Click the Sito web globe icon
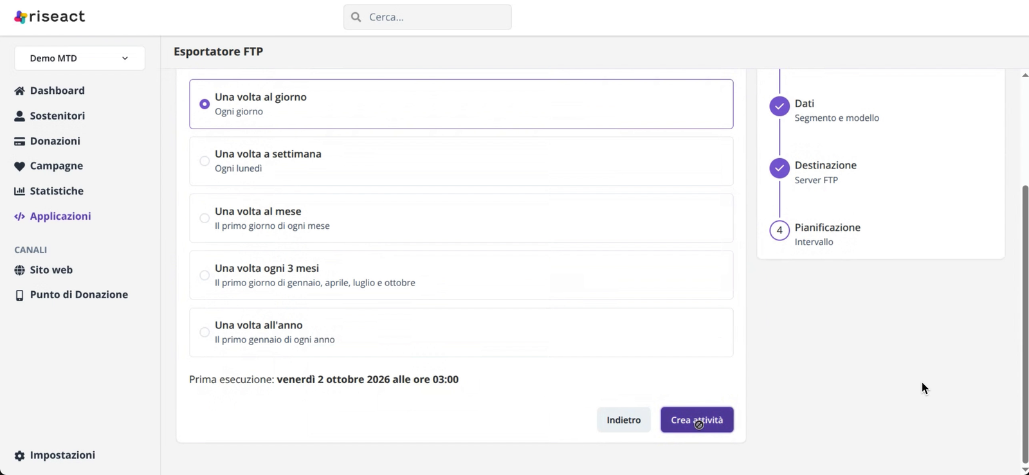Image resolution: width=1029 pixels, height=475 pixels. [x=19, y=270]
